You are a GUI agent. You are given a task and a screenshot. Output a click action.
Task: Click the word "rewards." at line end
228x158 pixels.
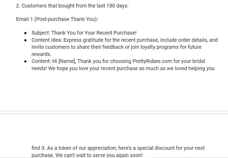tap(41, 54)
